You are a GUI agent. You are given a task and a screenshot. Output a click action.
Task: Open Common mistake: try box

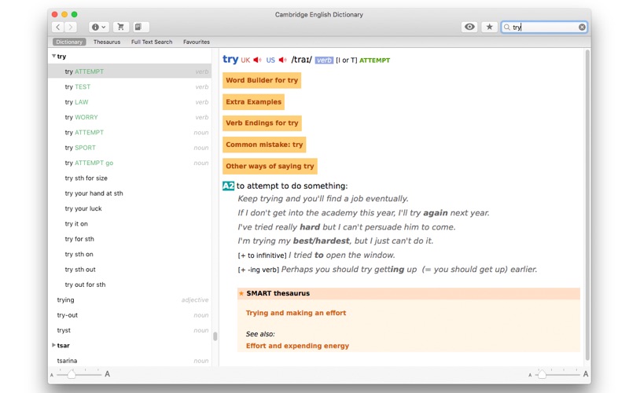click(x=264, y=145)
